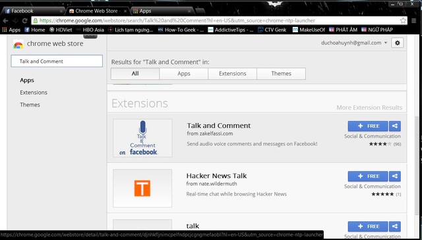This screenshot has width=422, height=240.
Task: Add Hacker News Talk with FREE button
Action: coord(368,176)
